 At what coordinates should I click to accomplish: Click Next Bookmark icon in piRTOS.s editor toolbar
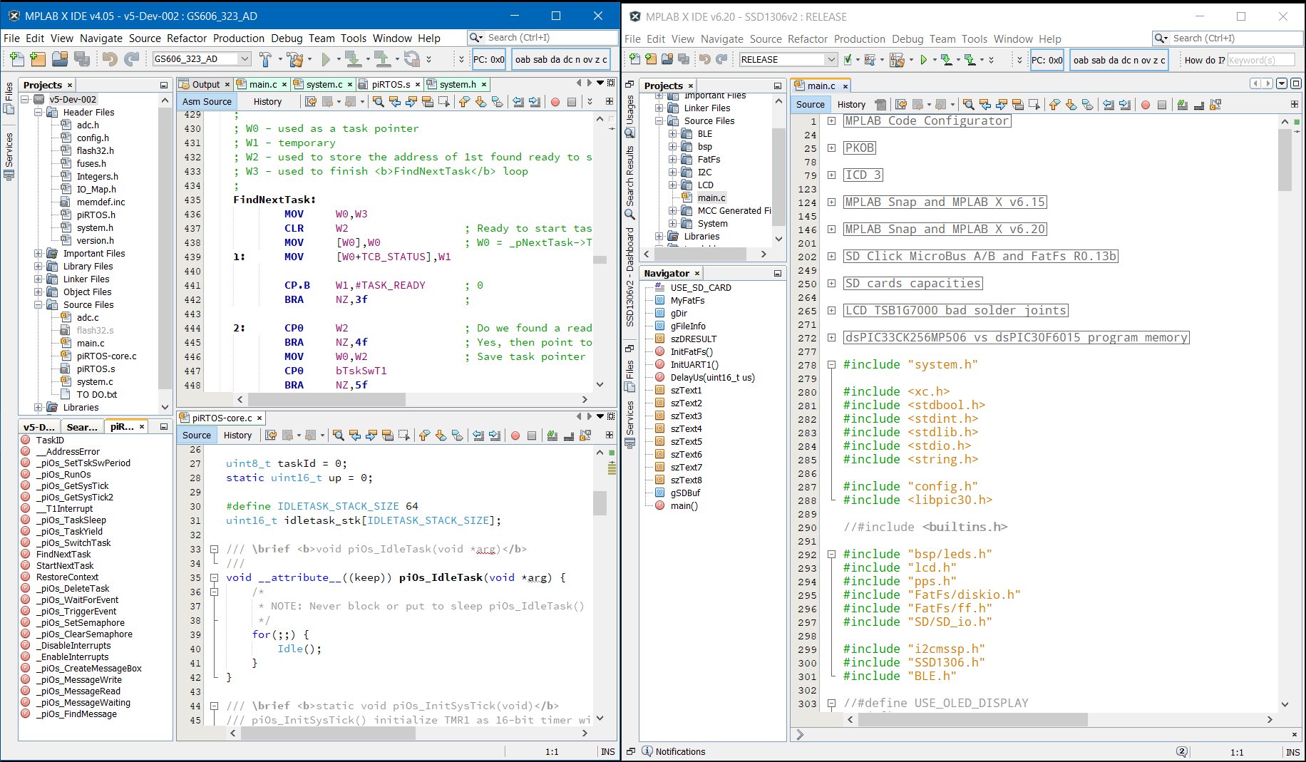[480, 102]
